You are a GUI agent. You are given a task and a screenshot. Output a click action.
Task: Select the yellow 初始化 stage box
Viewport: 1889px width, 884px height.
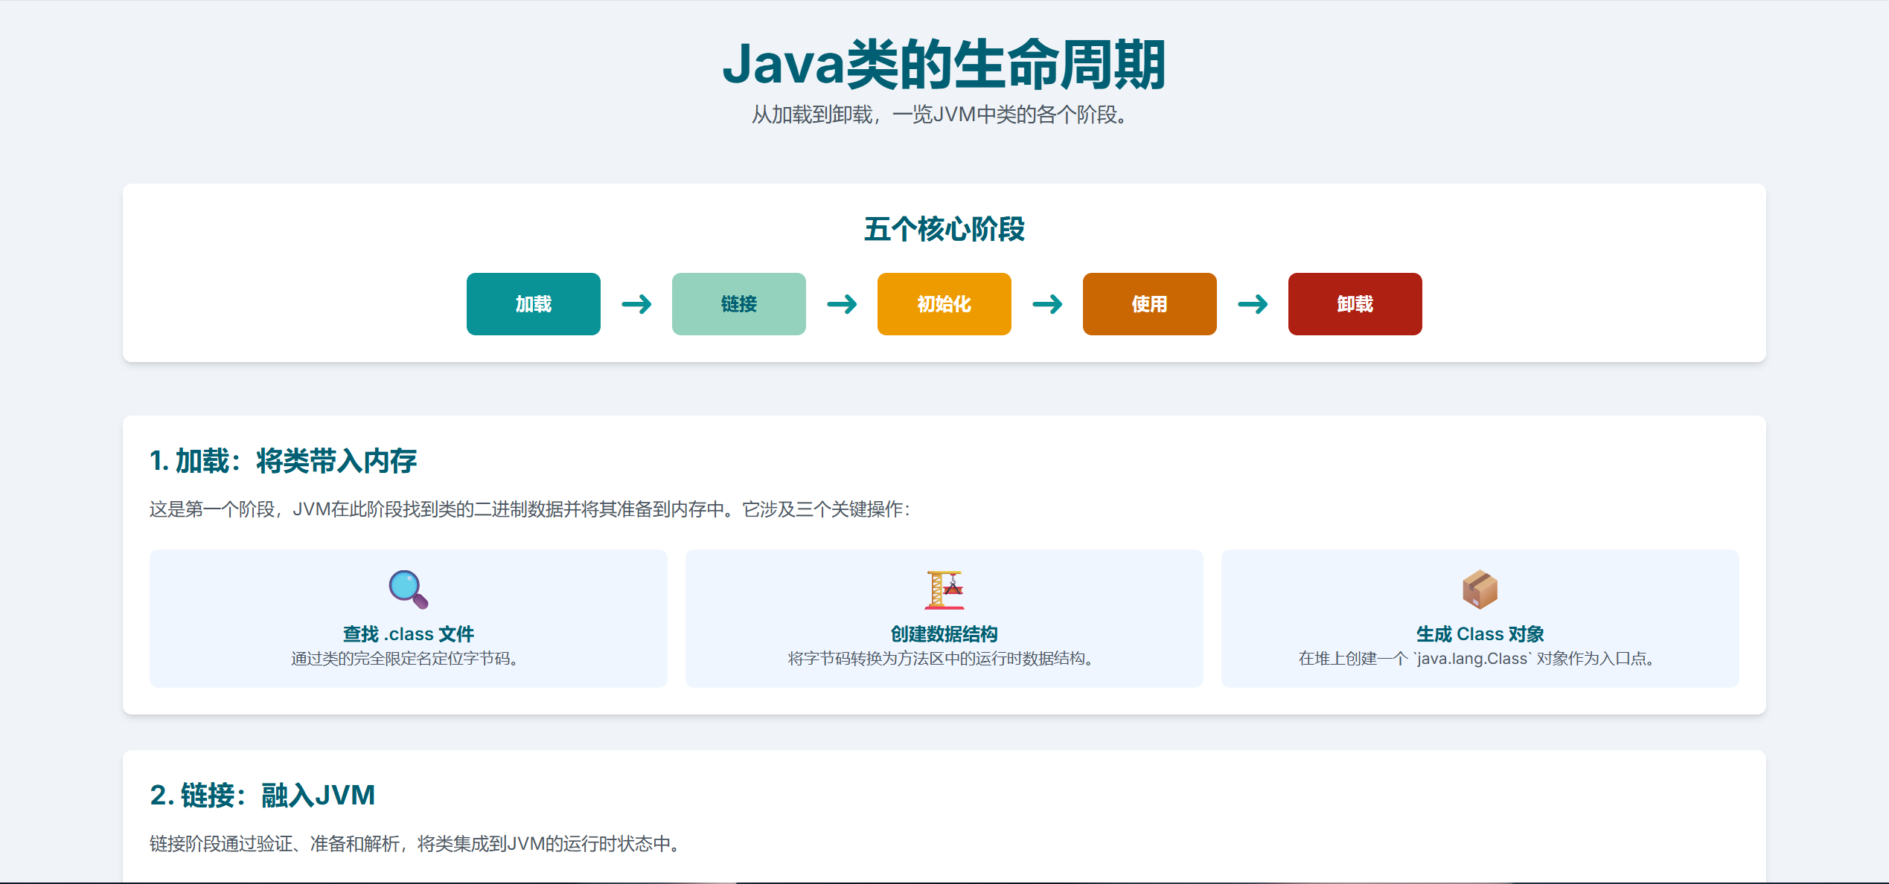[x=944, y=304]
